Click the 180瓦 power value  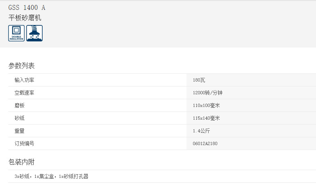(x=199, y=80)
